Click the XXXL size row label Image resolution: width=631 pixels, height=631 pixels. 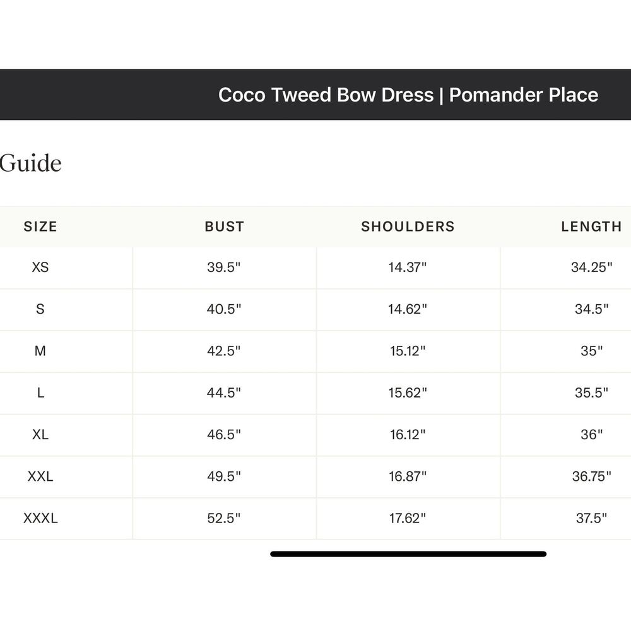[x=40, y=518]
